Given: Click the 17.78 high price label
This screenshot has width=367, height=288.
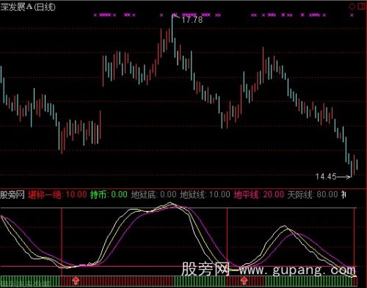Looking at the screenshot, I should 192,20.
